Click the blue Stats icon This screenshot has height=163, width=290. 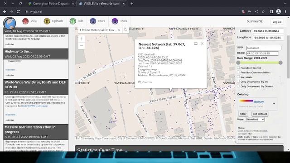[93, 21]
